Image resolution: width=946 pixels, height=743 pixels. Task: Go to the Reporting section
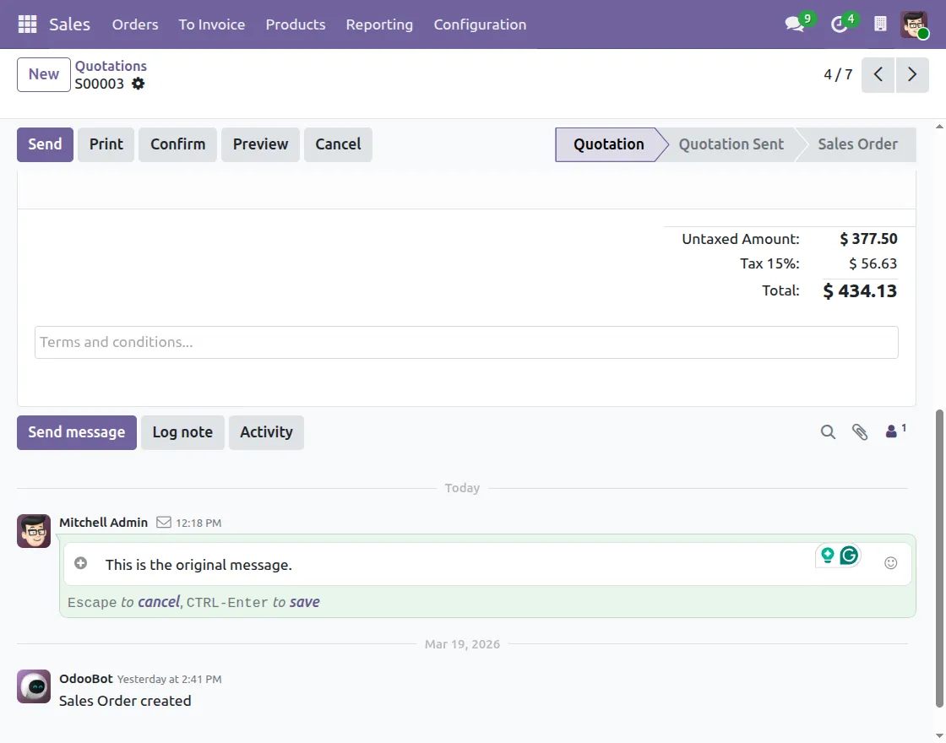(x=379, y=24)
